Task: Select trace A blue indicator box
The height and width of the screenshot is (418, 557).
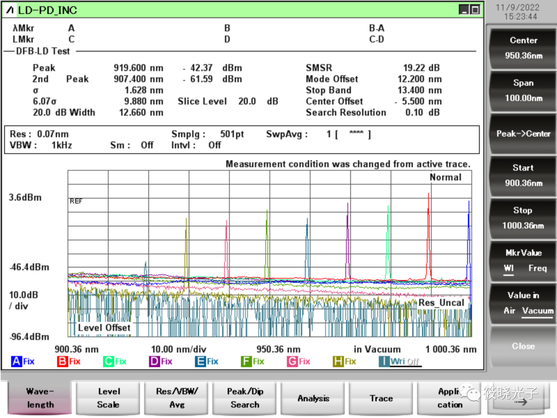Action: coord(16,361)
